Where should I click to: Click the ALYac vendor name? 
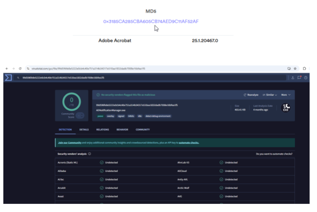(x=61, y=180)
